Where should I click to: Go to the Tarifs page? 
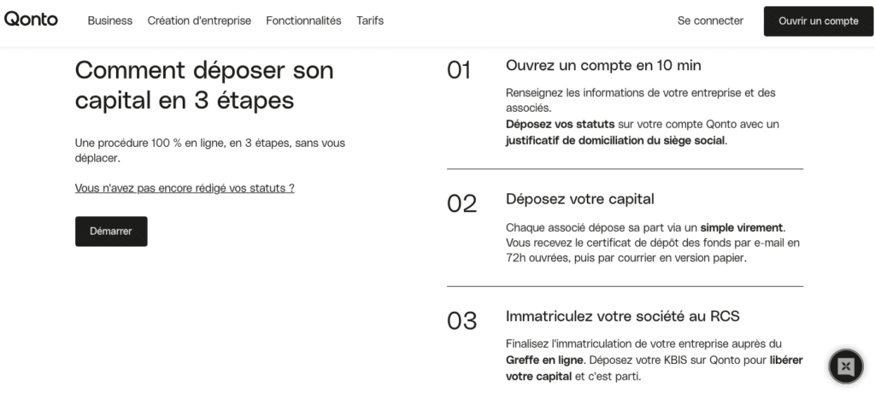370,21
